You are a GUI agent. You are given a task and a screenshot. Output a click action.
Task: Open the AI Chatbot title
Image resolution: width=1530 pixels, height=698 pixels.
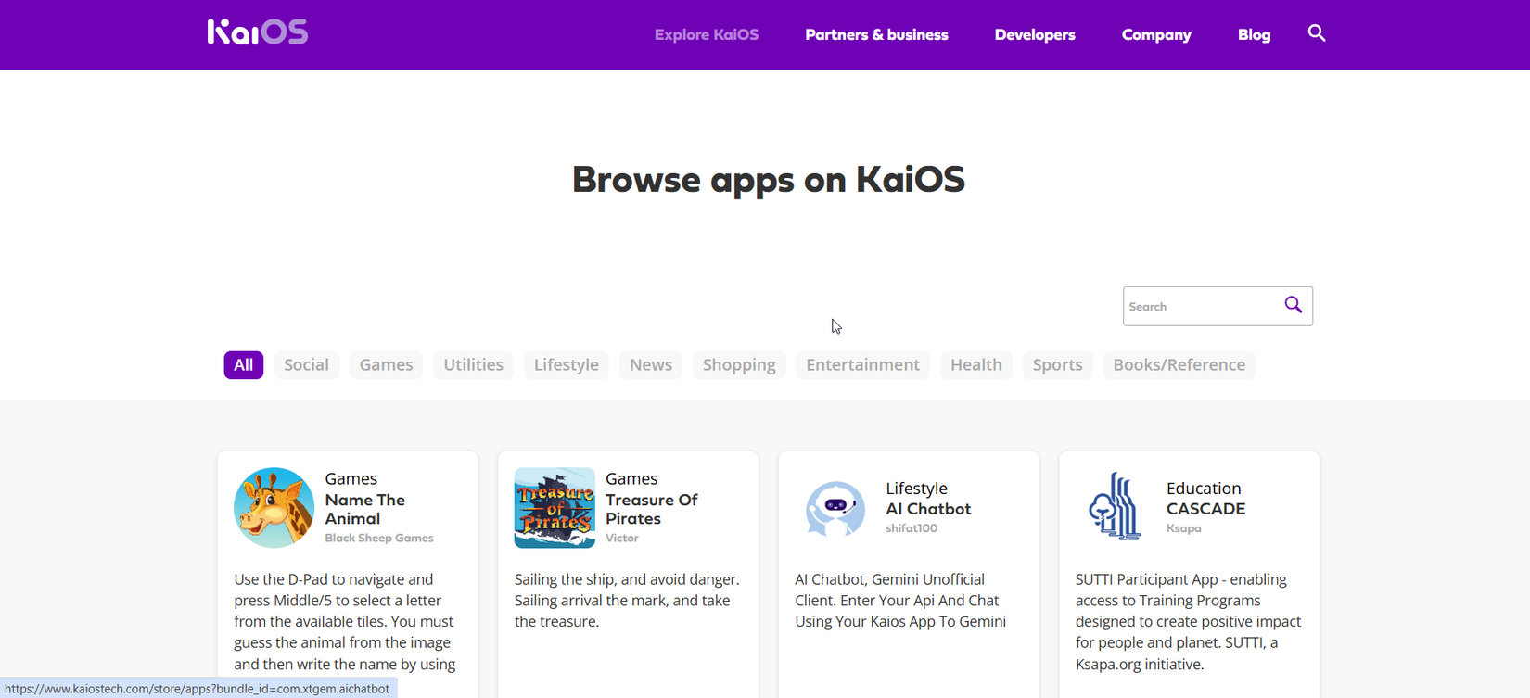pyautogui.click(x=928, y=509)
